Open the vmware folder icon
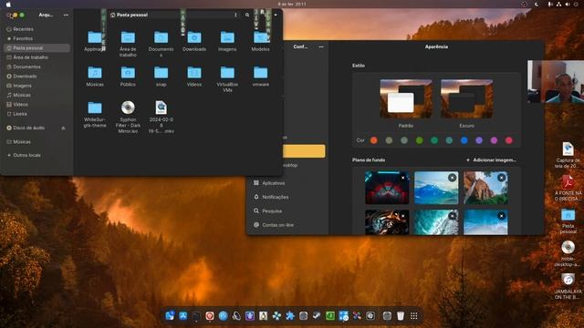The height and width of the screenshot is (328, 584). 260,73
